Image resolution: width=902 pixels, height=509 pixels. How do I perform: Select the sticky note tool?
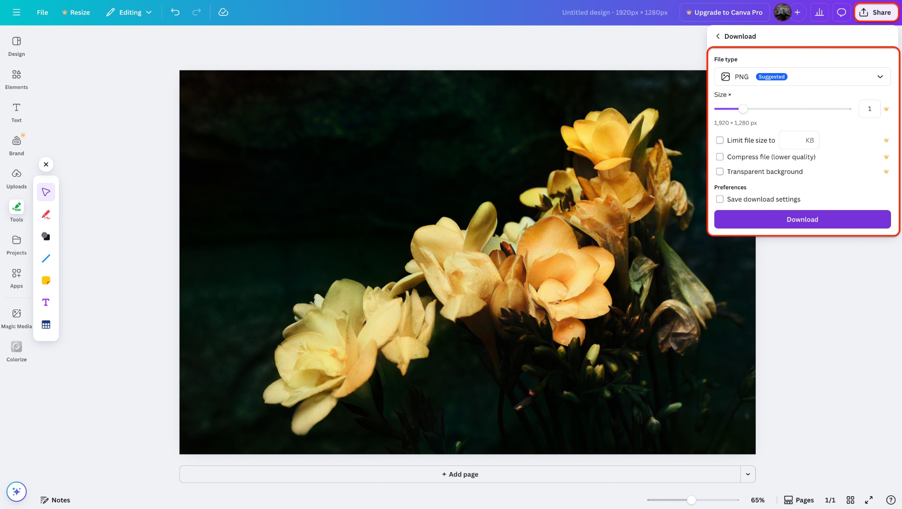pyautogui.click(x=46, y=280)
